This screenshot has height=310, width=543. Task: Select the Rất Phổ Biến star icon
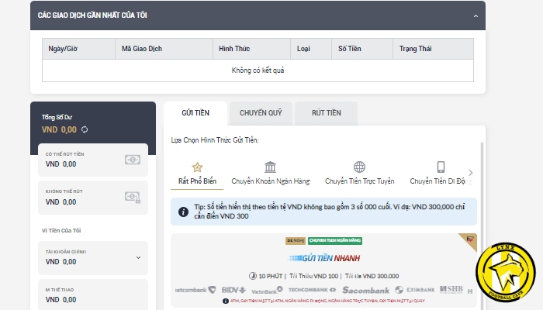click(197, 167)
